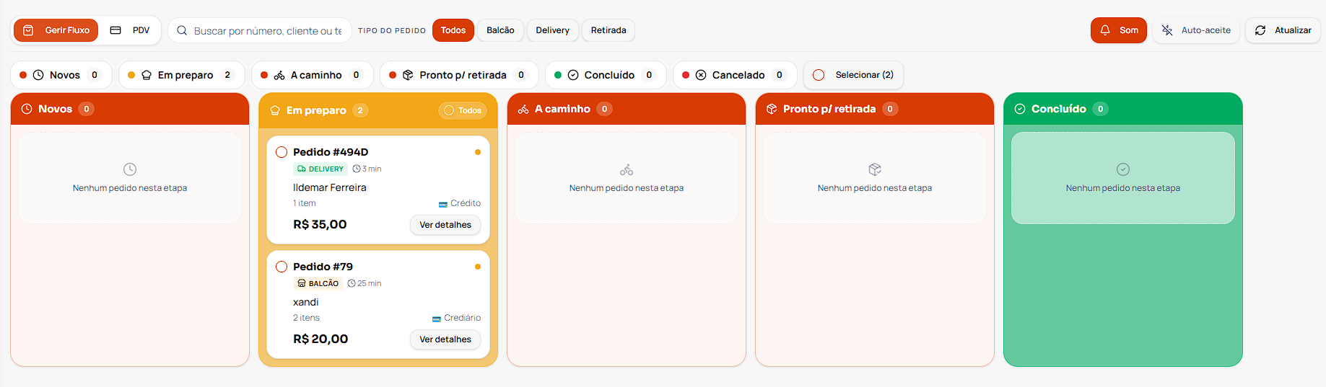Viewport: 1326px width, 387px height.
Task: Click customer name xandi
Action: coord(306,302)
